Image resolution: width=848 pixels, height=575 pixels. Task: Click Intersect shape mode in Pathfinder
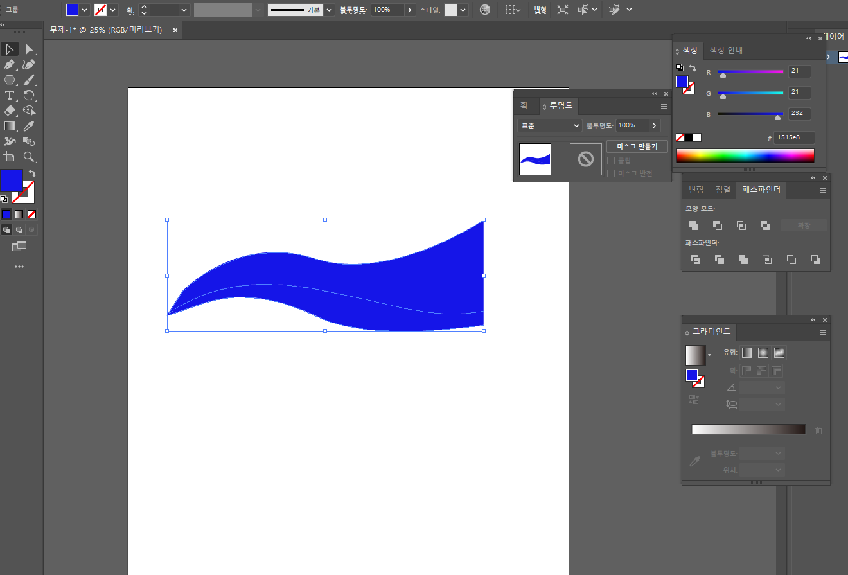[x=741, y=226]
